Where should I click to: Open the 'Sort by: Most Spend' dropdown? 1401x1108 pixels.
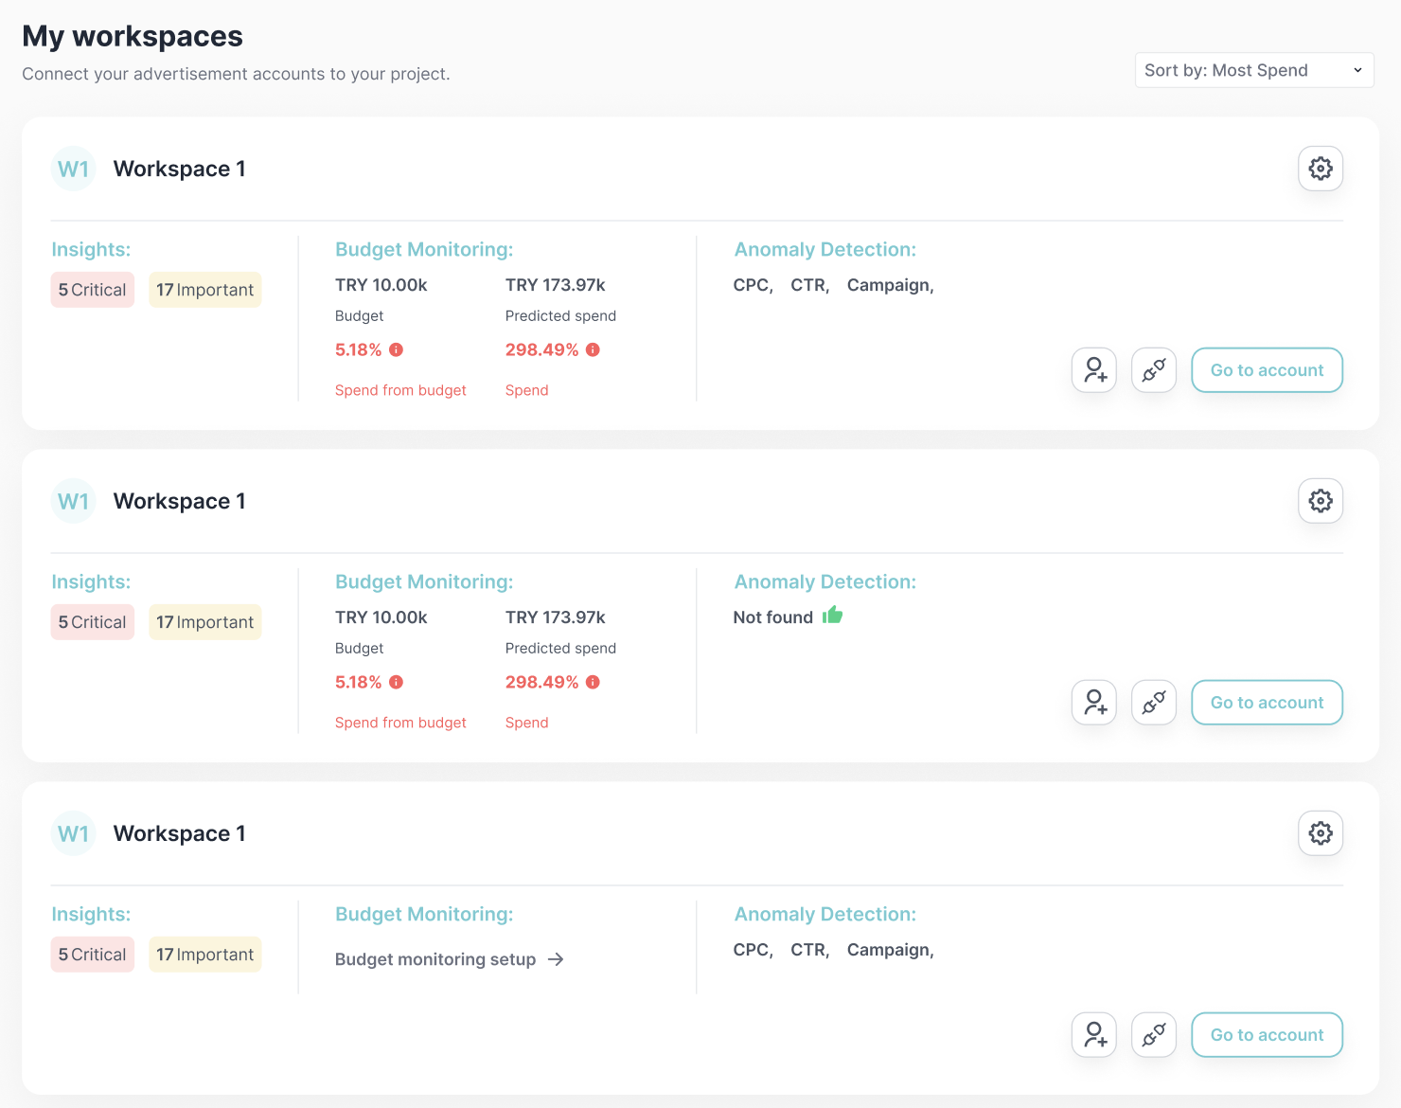click(1254, 70)
